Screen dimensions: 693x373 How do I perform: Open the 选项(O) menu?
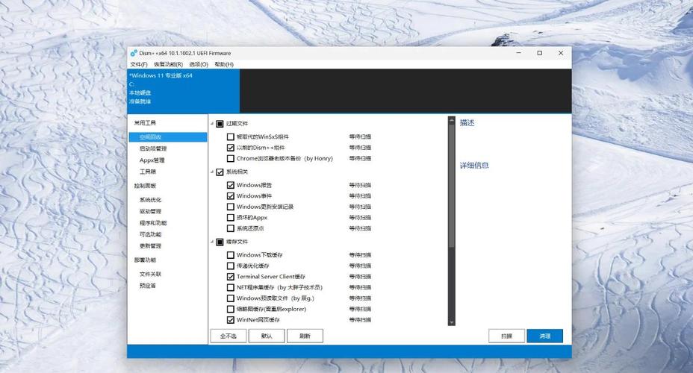[x=199, y=65]
